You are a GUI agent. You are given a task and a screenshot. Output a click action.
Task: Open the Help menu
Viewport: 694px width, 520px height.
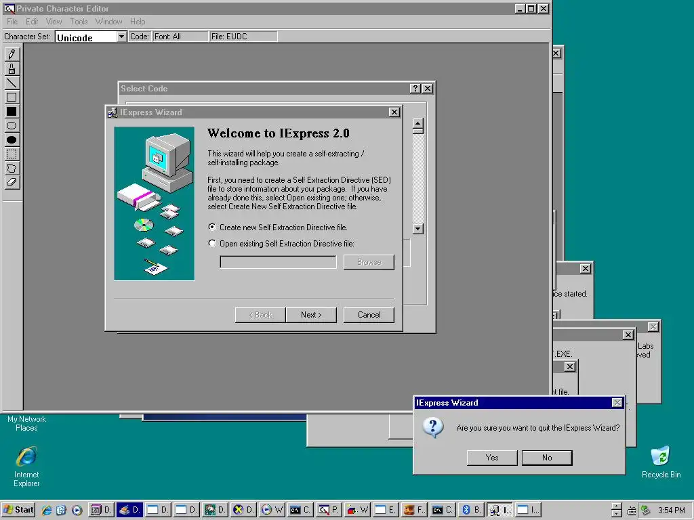137,21
